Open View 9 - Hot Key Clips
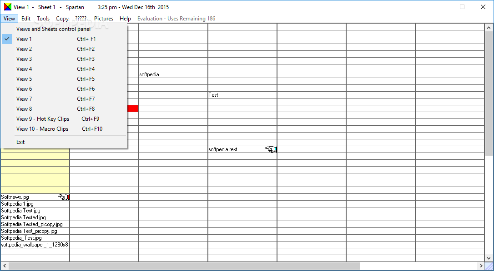The height and width of the screenshot is (271, 494). coord(64,119)
